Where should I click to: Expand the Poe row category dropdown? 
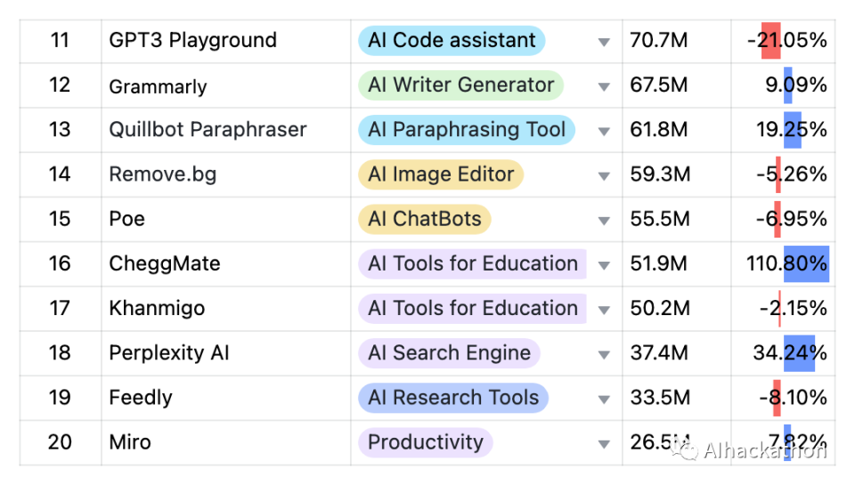click(604, 220)
